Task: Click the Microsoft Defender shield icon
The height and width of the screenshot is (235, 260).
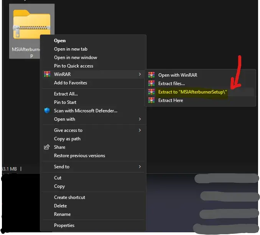Action: pyautogui.click(x=47, y=111)
